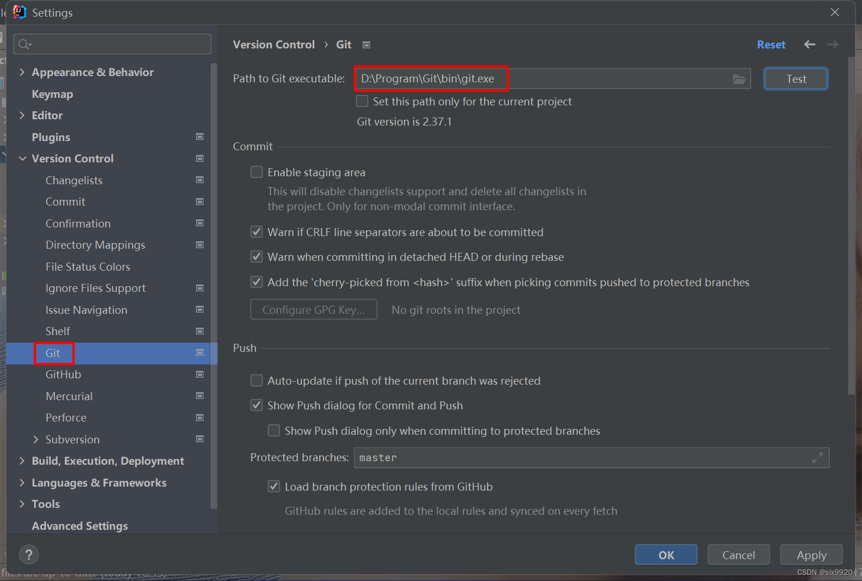The width and height of the screenshot is (862, 581).
Task: Click project-level icon on GitHub row
Action: (x=200, y=374)
